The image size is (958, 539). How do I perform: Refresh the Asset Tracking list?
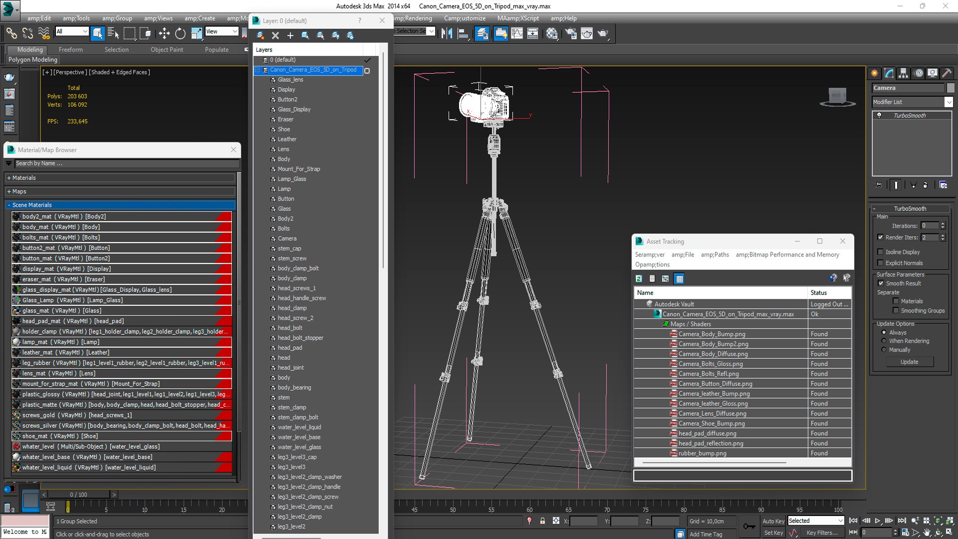coord(639,278)
